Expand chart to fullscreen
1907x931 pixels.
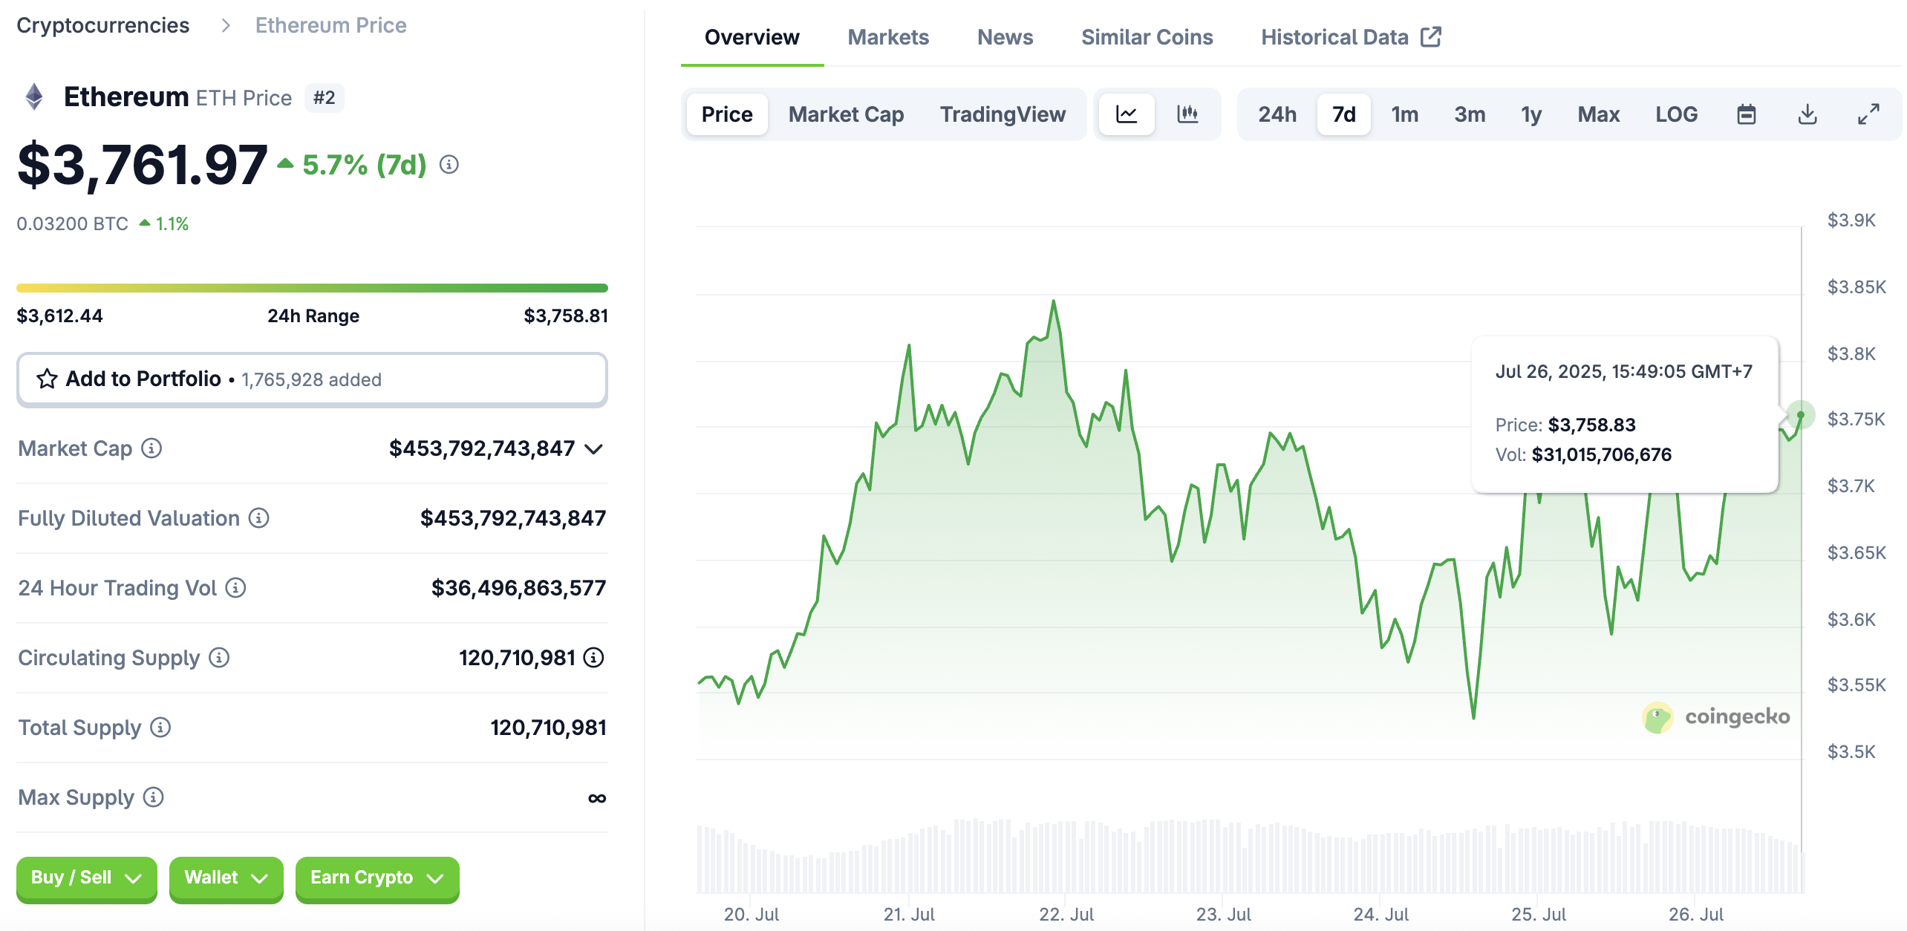[x=1868, y=114]
